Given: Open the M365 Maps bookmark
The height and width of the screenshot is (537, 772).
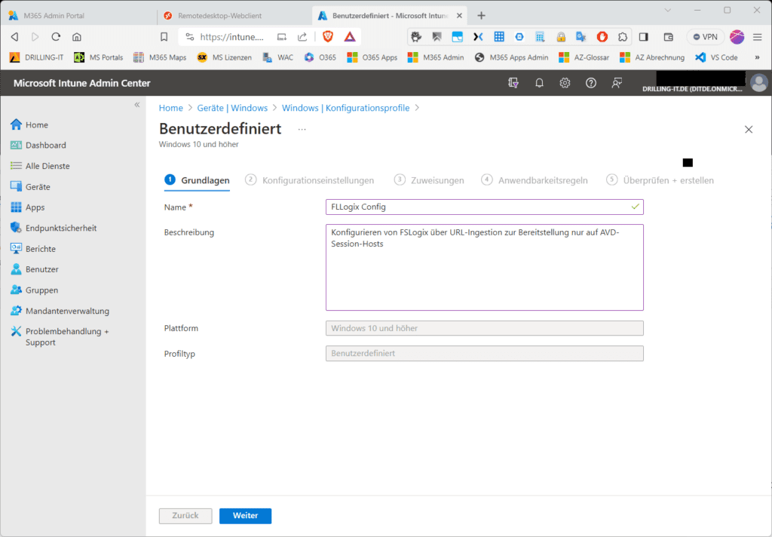Looking at the screenshot, I should [160, 57].
